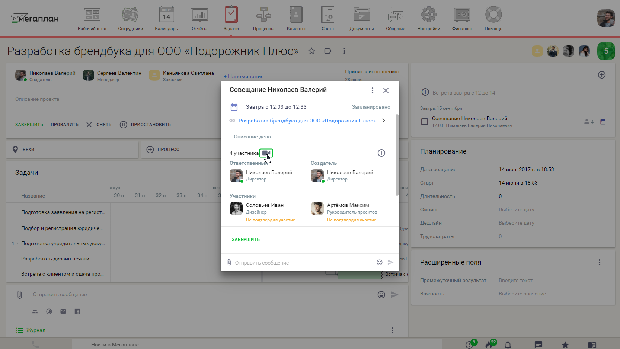
Task: Open the Рабочий стол section
Action: (92, 19)
